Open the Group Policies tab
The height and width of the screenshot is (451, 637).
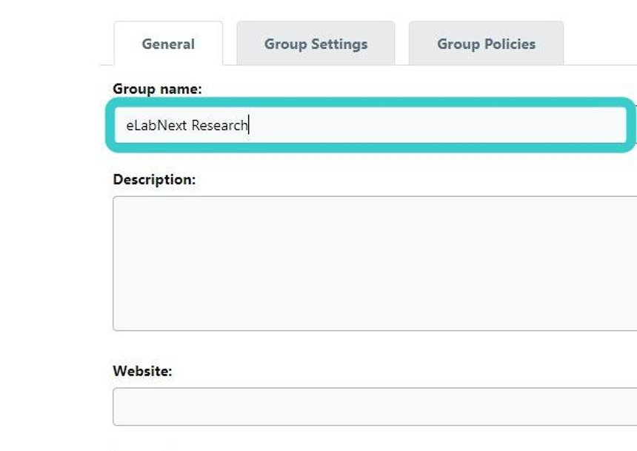coord(486,44)
